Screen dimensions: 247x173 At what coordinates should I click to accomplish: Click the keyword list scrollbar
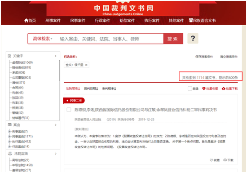pyautogui.click(x=59, y=70)
